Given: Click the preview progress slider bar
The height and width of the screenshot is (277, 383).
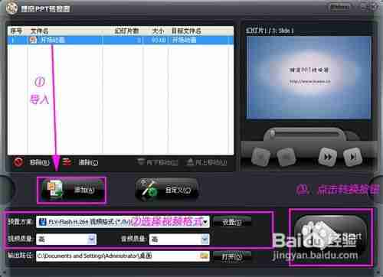Looking at the screenshot, I should click(305, 133).
